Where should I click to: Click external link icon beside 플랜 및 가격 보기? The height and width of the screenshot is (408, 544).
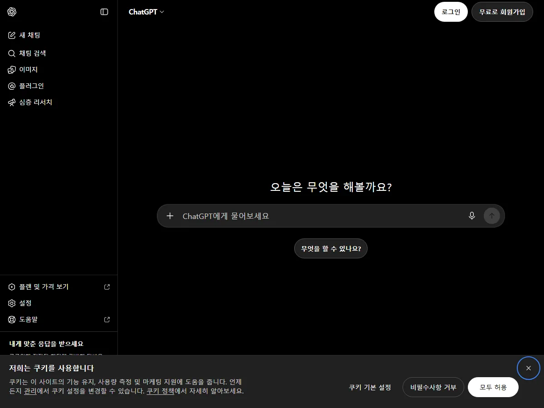(x=107, y=287)
